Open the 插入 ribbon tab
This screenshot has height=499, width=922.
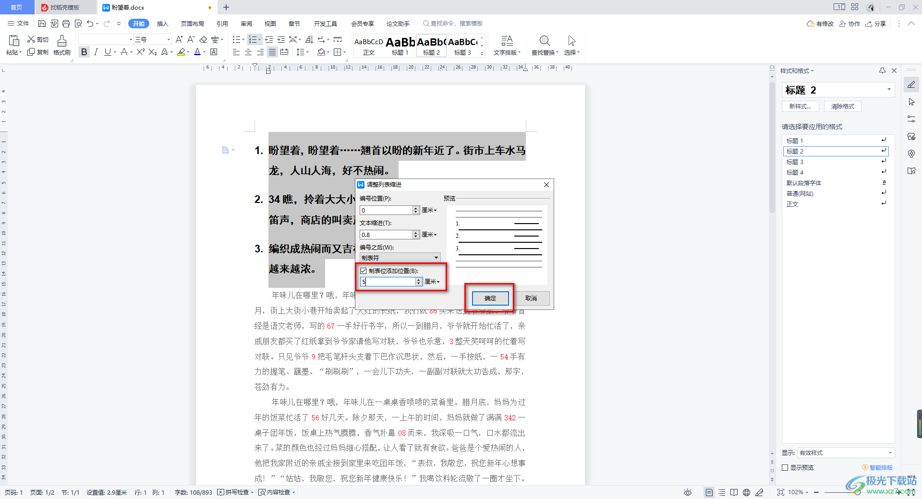(x=163, y=24)
